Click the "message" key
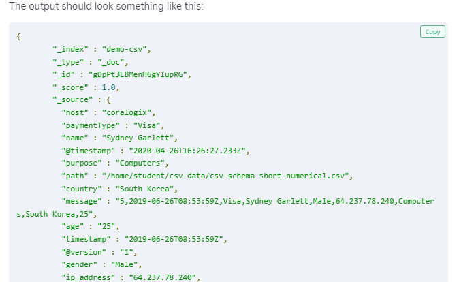Screen dimensions: 459x282 (81, 201)
